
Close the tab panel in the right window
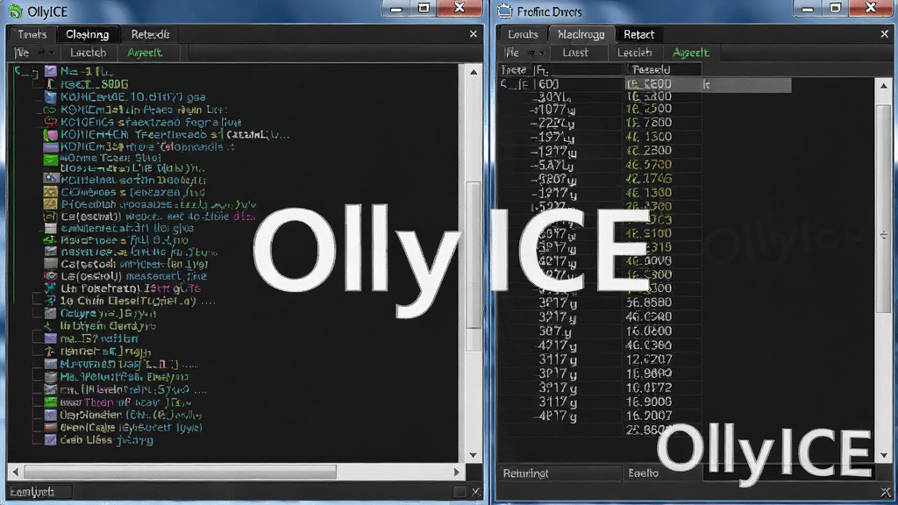[884, 34]
